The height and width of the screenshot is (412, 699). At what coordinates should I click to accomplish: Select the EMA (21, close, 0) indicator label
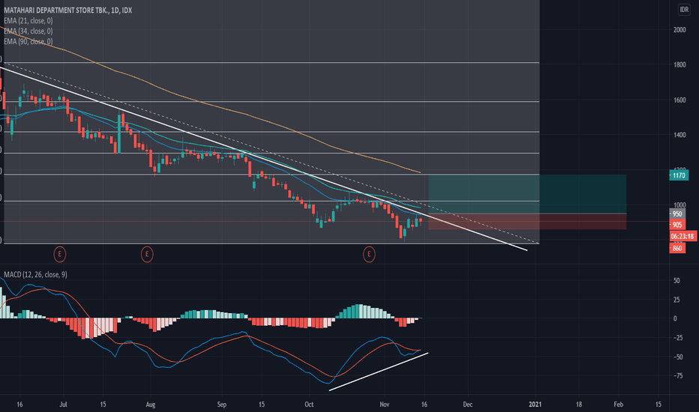tap(28, 20)
